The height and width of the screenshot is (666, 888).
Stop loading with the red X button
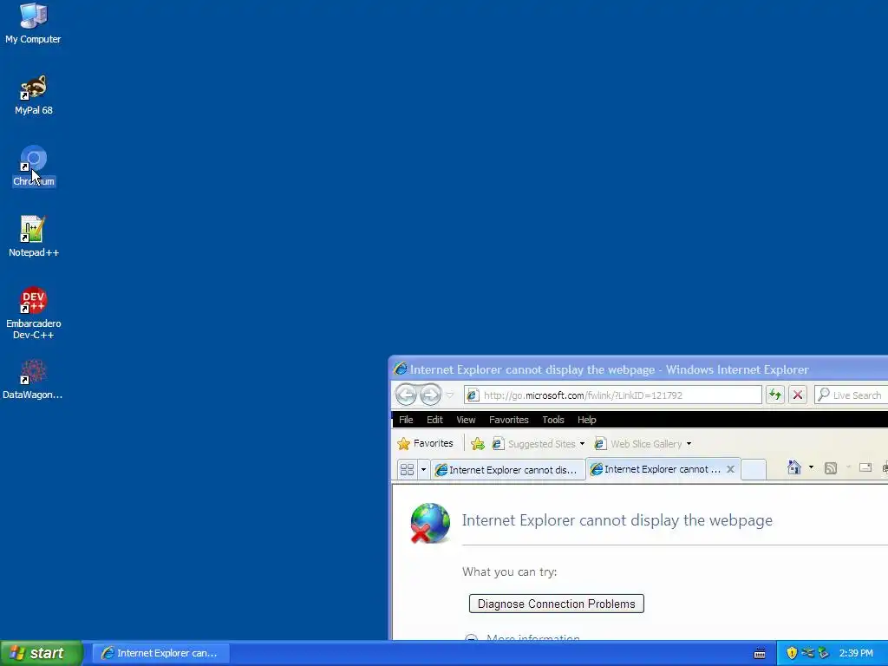[x=798, y=395]
